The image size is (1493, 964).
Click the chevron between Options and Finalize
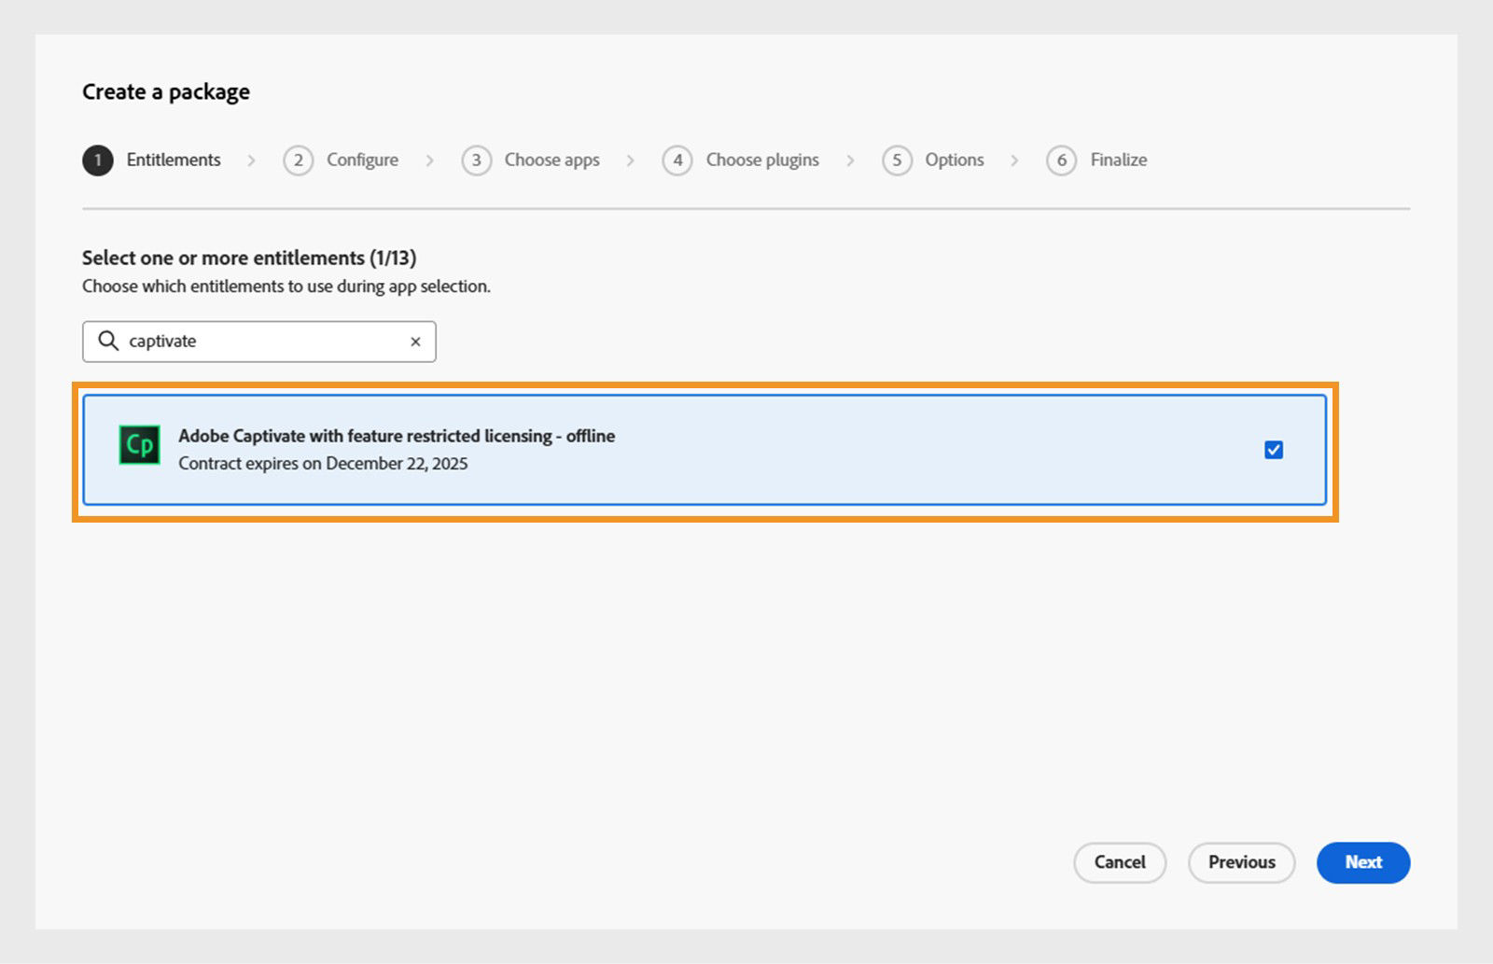click(1014, 160)
